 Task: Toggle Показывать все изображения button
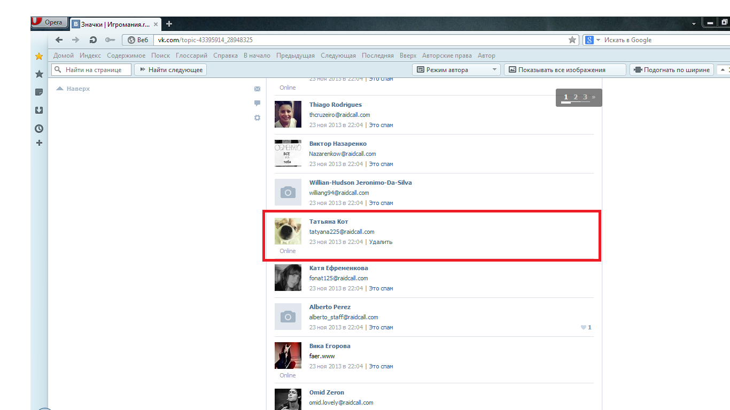565,70
